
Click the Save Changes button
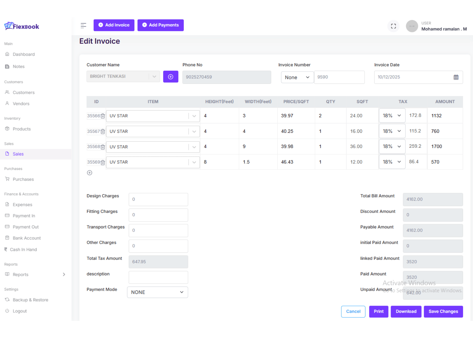click(443, 311)
